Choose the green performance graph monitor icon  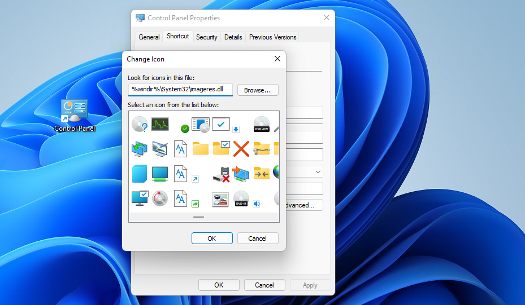tap(160, 124)
